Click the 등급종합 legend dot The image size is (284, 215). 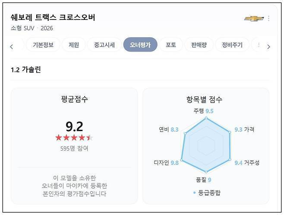point(195,193)
